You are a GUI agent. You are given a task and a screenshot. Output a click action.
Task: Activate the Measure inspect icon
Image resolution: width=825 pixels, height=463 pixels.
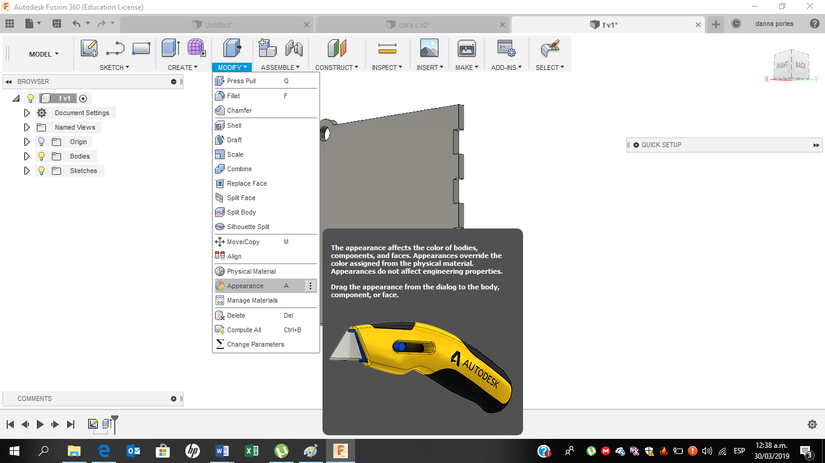pos(387,48)
